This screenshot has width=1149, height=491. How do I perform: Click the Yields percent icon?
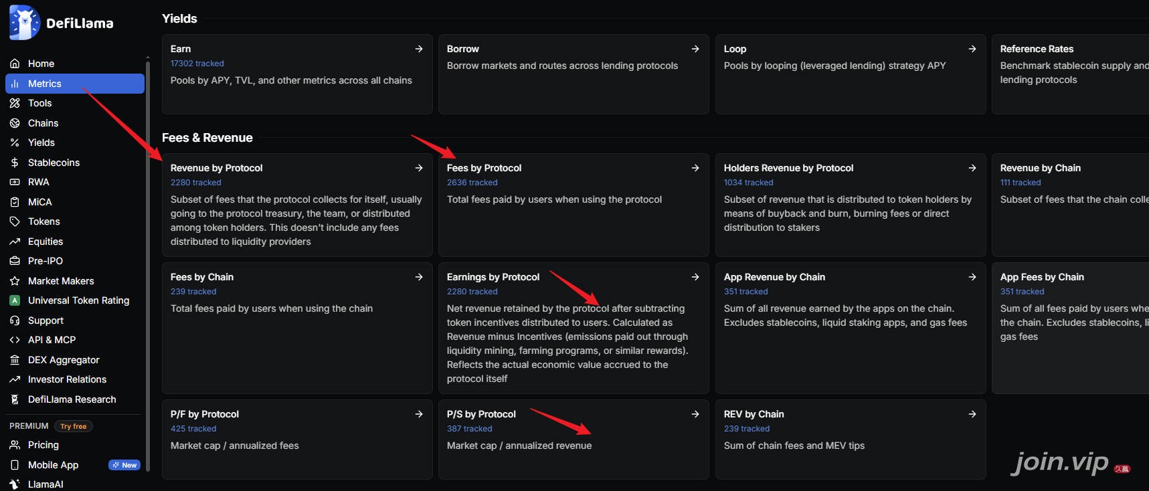click(15, 142)
